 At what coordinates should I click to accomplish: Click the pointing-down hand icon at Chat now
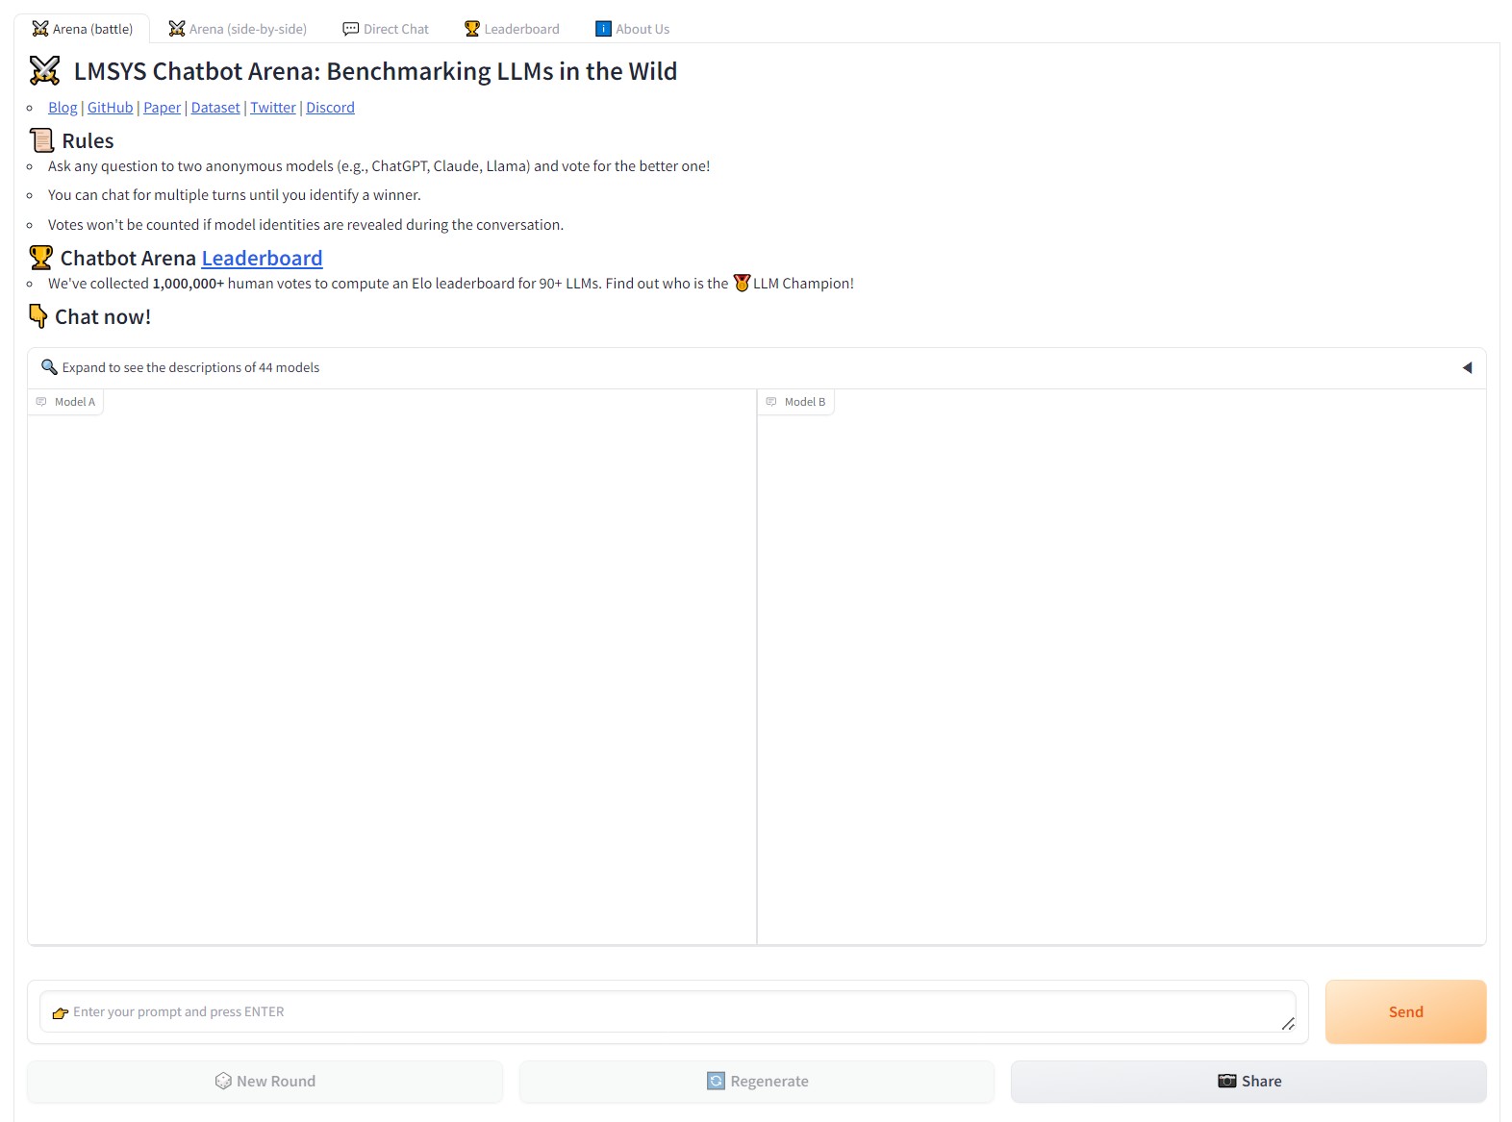click(x=38, y=316)
